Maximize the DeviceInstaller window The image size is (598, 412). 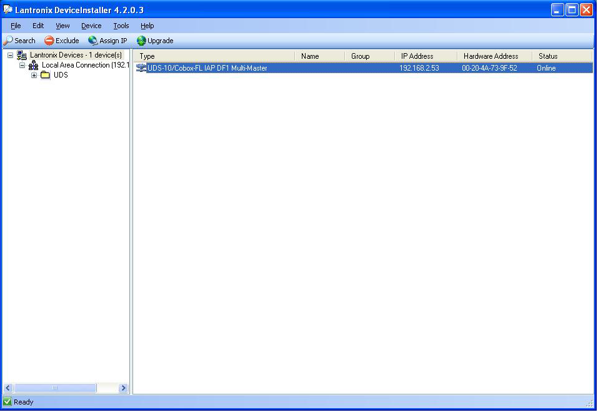coord(572,10)
